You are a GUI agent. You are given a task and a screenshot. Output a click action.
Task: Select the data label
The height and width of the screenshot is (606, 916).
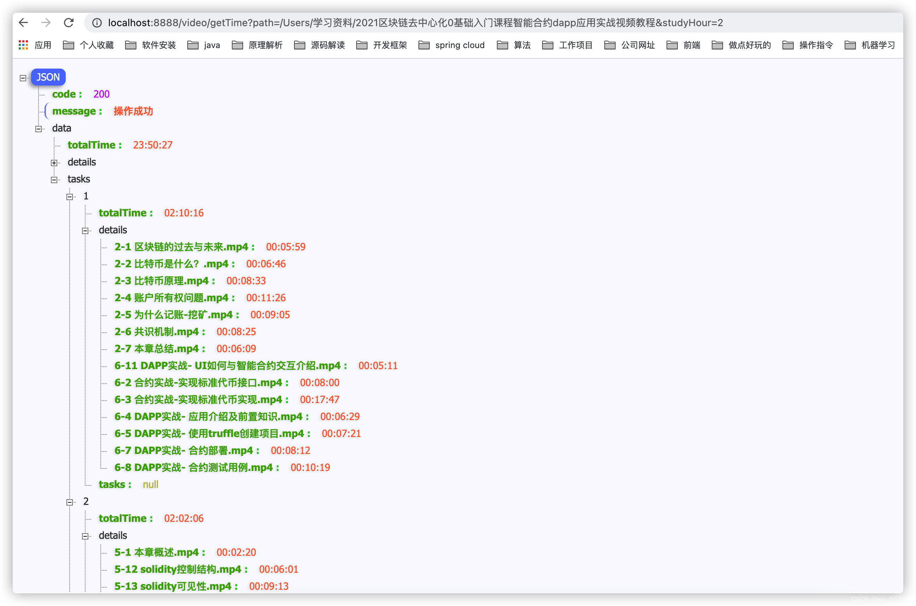coord(62,128)
